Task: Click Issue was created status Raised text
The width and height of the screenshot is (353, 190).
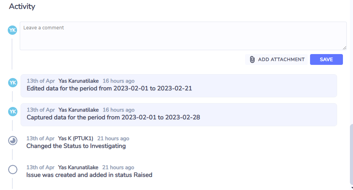Action: [89, 175]
